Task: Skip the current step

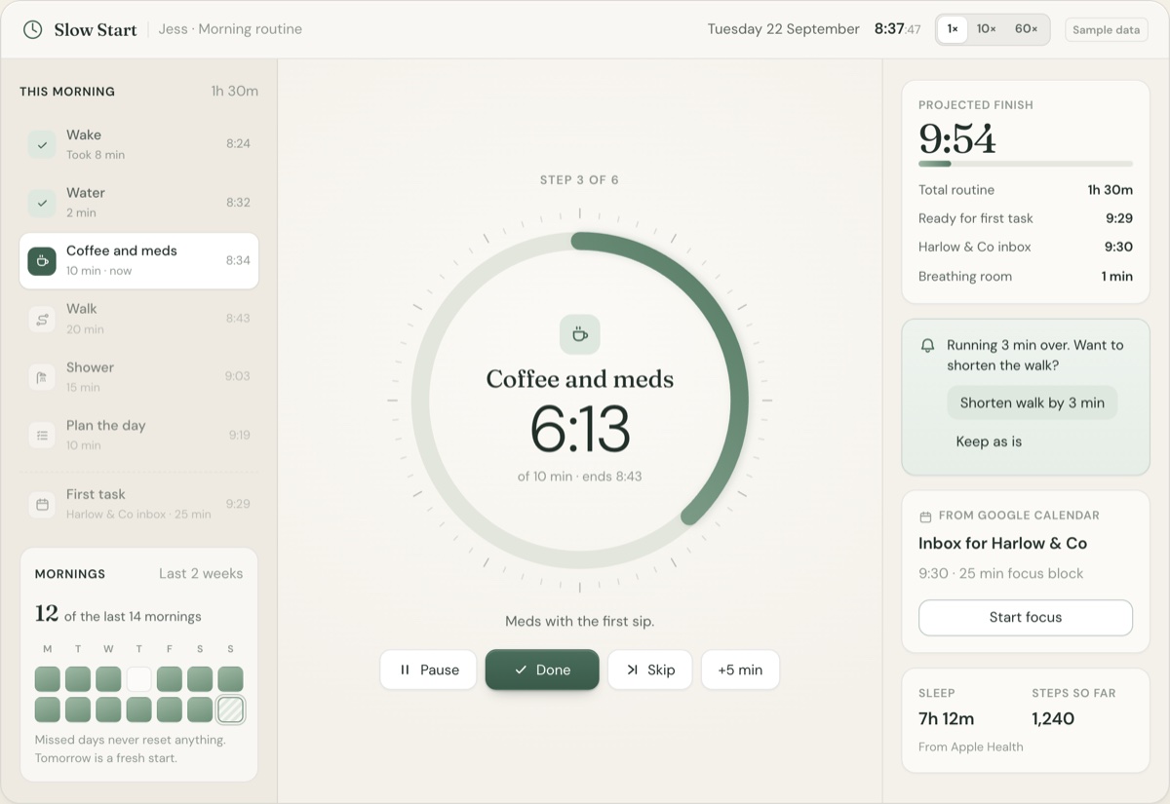Action: pos(650,670)
